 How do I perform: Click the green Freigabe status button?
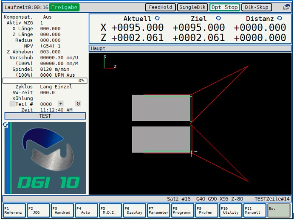coord(64,7)
